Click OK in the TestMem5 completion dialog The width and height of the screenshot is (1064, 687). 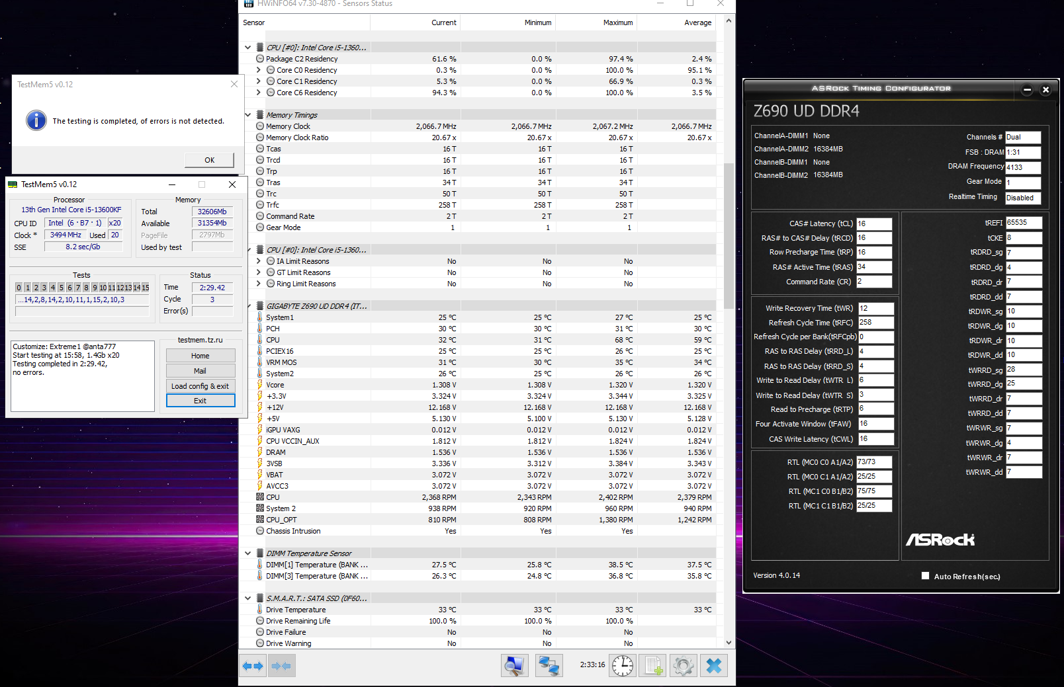[x=209, y=160]
